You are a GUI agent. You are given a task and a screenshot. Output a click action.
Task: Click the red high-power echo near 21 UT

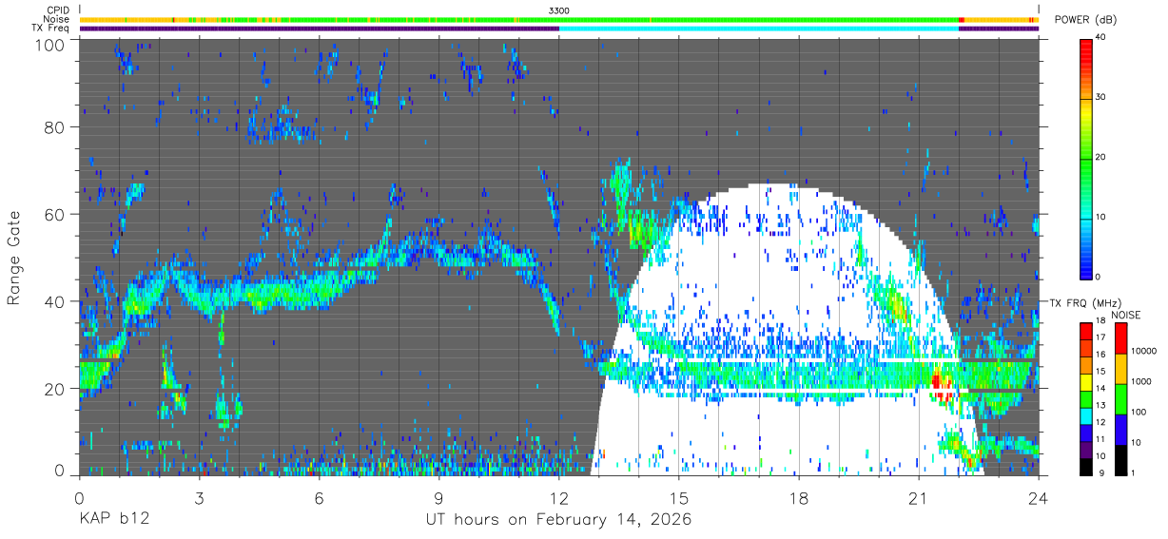(942, 384)
